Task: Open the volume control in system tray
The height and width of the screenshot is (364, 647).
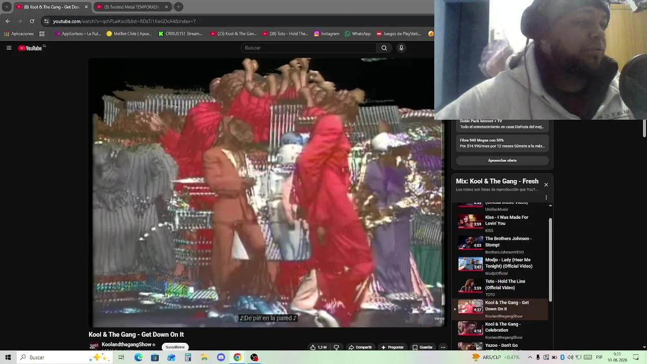Action: (570, 357)
